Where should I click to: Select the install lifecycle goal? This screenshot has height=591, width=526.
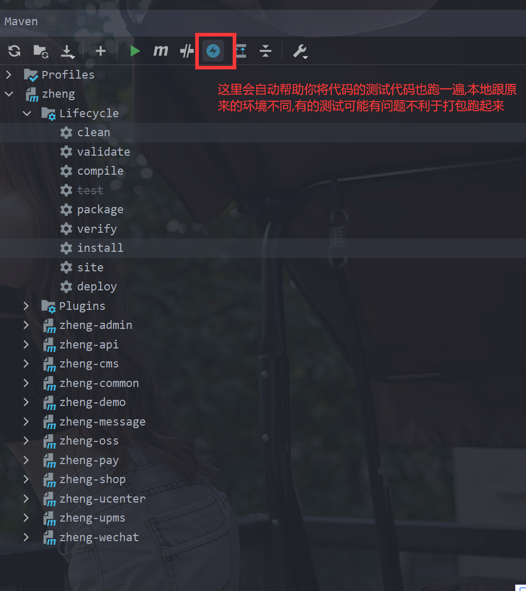pos(100,248)
